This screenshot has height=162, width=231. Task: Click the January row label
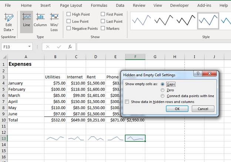pyautogui.click(x=26, y=83)
